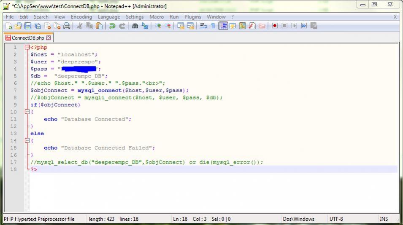Collapse the fold marker at line 1

pos(27,47)
